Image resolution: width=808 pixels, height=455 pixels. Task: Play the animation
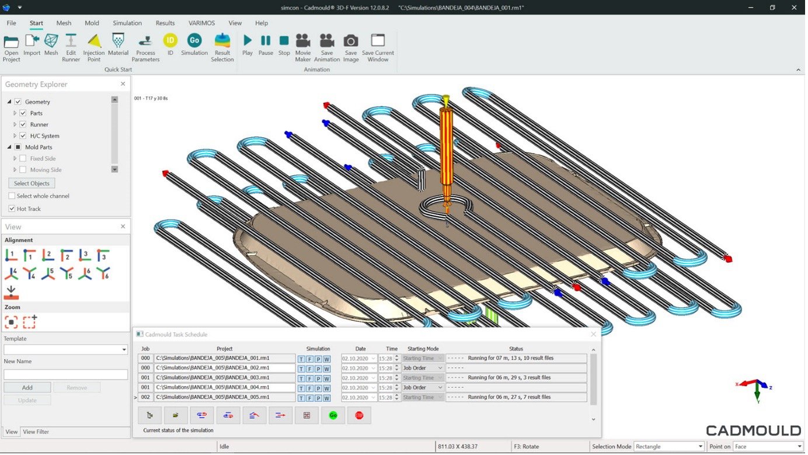248,46
